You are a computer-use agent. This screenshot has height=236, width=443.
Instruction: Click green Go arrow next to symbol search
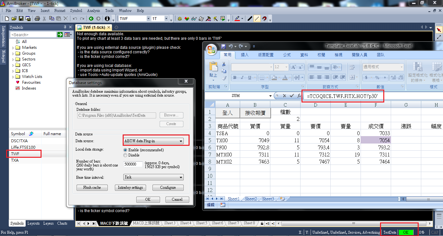[x=60, y=35]
